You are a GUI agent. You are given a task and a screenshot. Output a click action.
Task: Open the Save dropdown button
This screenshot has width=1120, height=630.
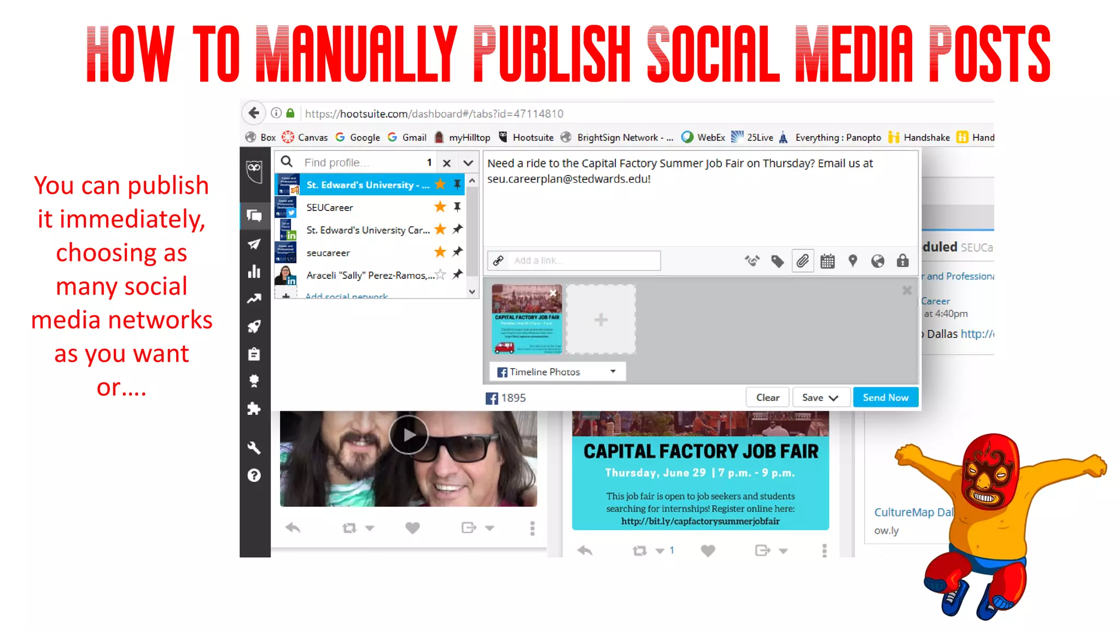point(821,398)
